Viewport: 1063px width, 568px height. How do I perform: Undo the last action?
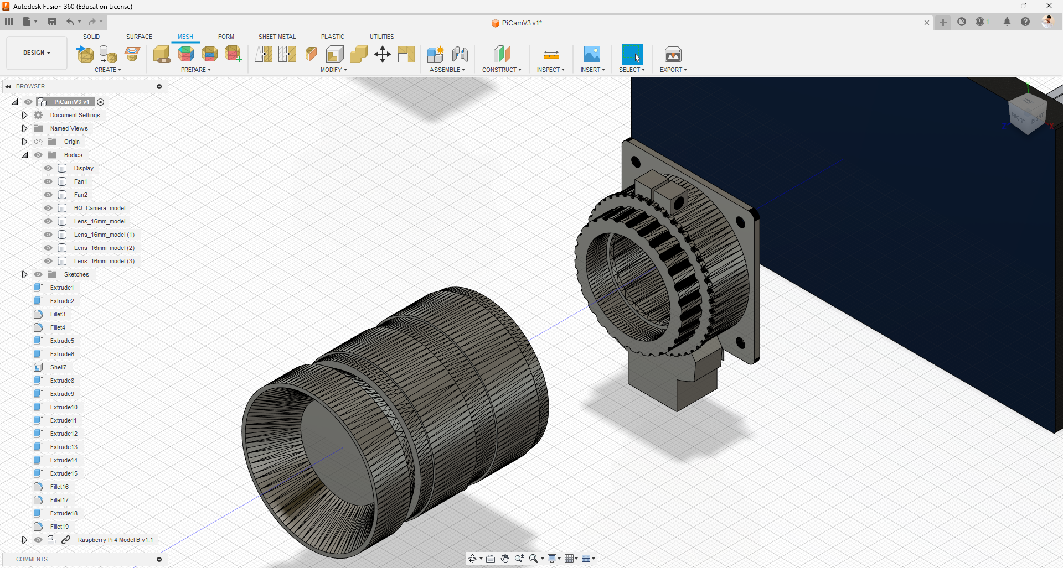tap(70, 22)
